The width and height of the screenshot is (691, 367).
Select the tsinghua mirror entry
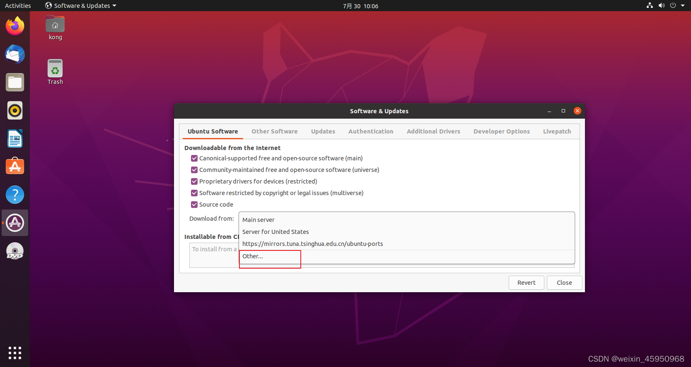tap(406, 244)
